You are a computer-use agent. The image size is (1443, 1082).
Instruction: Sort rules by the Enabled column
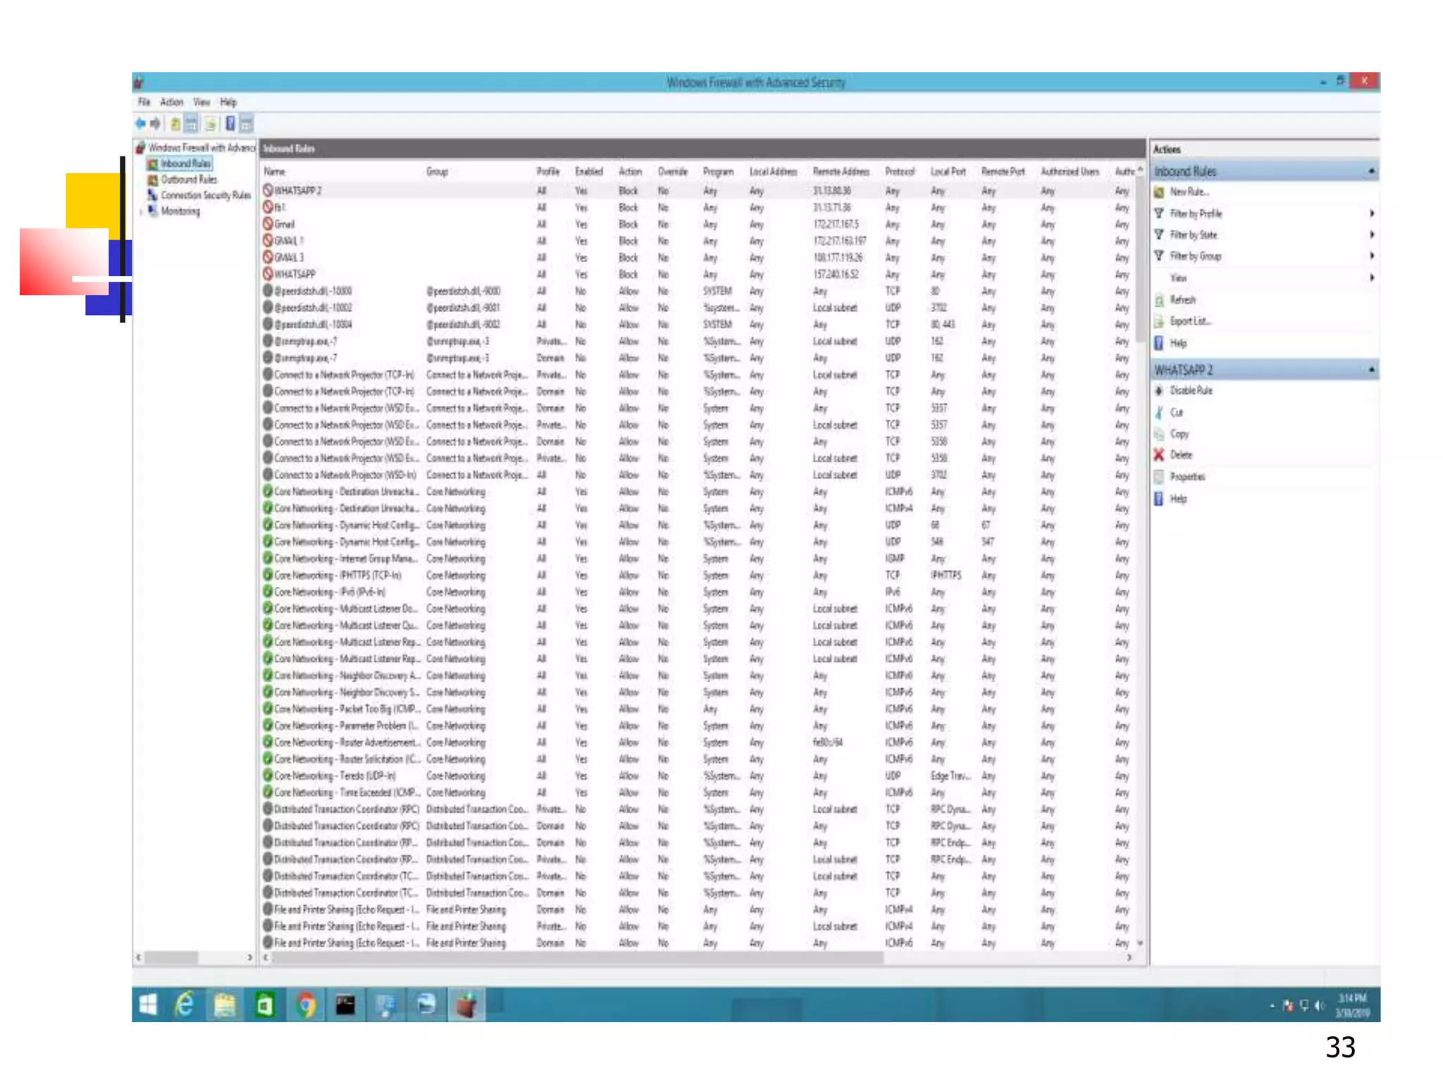pos(588,171)
